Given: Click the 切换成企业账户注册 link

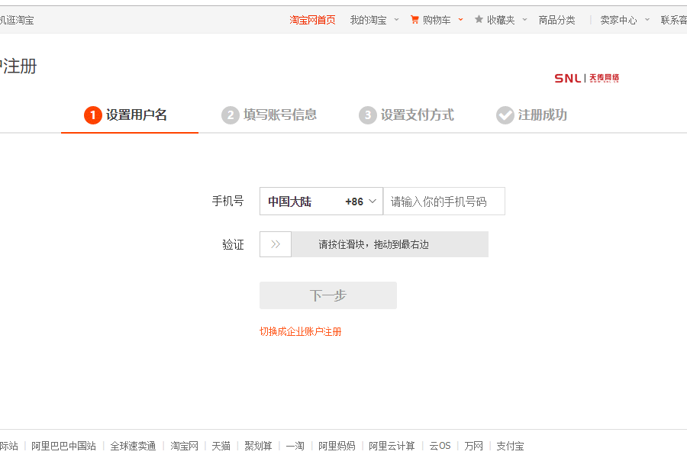Looking at the screenshot, I should (301, 332).
